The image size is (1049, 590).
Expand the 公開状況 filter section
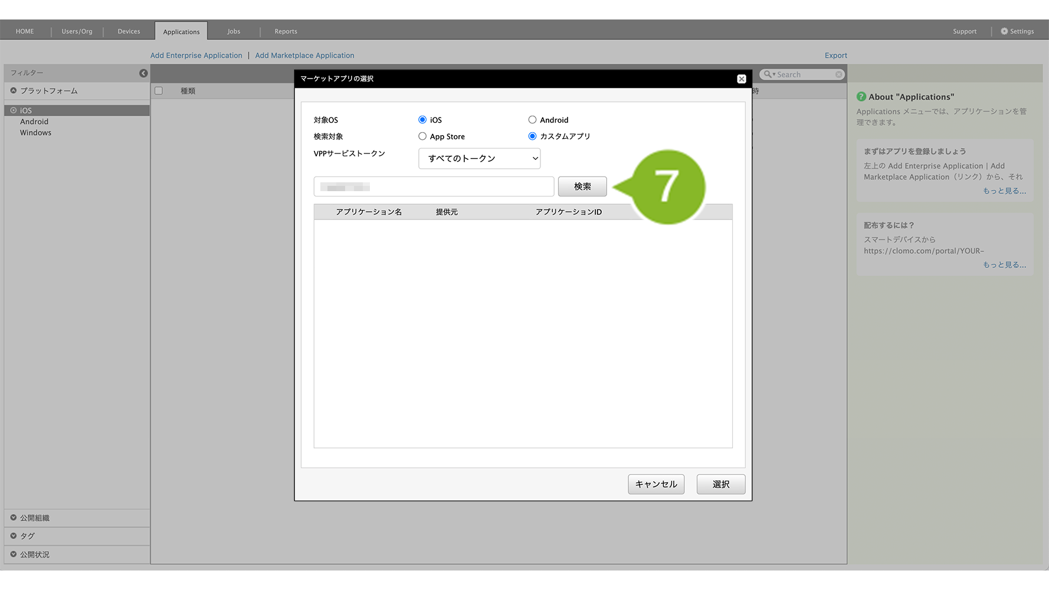[x=14, y=555]
